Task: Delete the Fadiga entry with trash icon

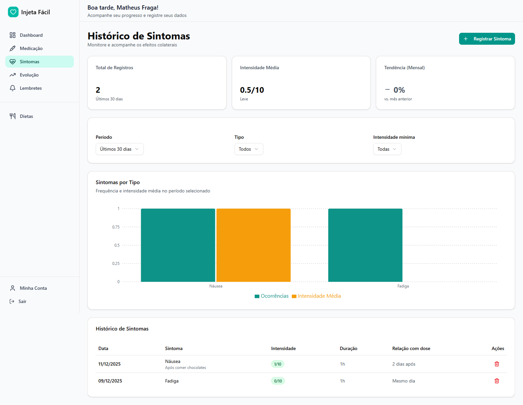Action: pos(497,381)
